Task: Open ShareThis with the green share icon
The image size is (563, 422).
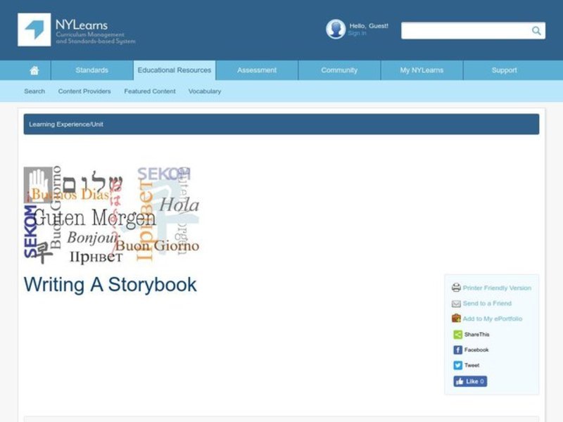Action: tap(457, 334)
